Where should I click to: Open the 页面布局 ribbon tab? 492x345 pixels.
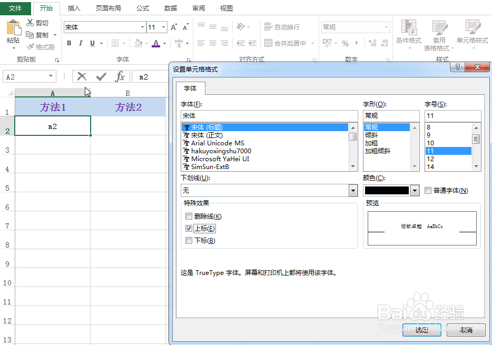pyautogui.click(x=109, y=8)
